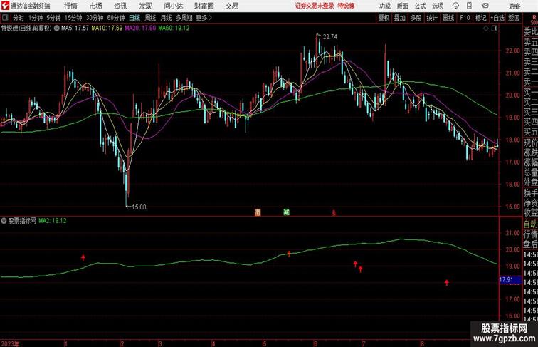Switch to the 5分钟 period tab
Image resolution: width=538 pixels, height=347 pixels.
coord(53,18)
